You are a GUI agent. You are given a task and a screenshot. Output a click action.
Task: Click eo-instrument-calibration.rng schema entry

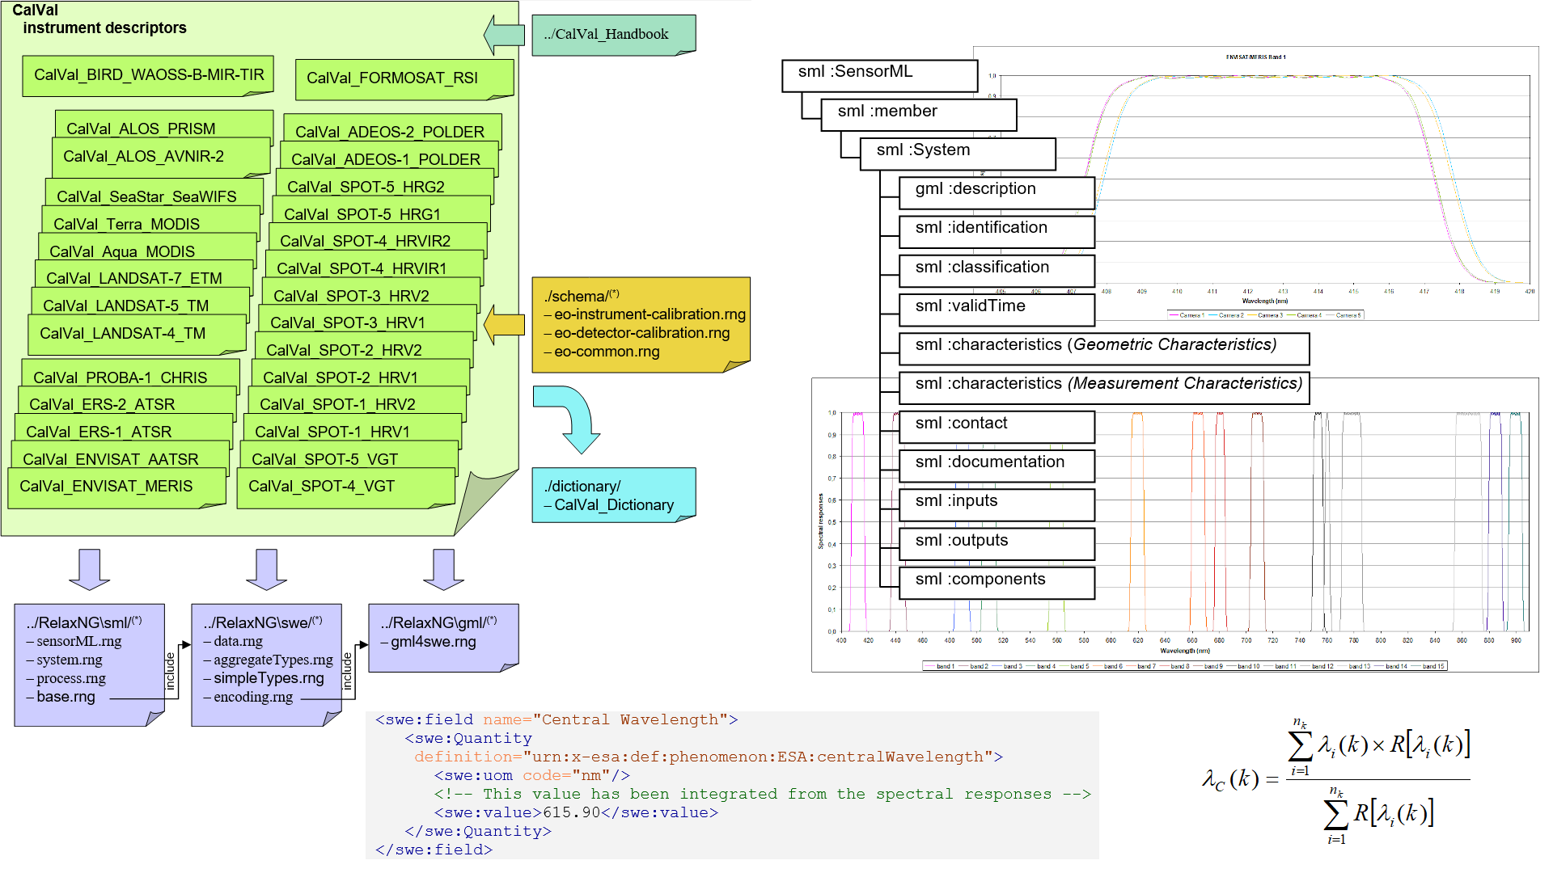[x=650, y=314]
